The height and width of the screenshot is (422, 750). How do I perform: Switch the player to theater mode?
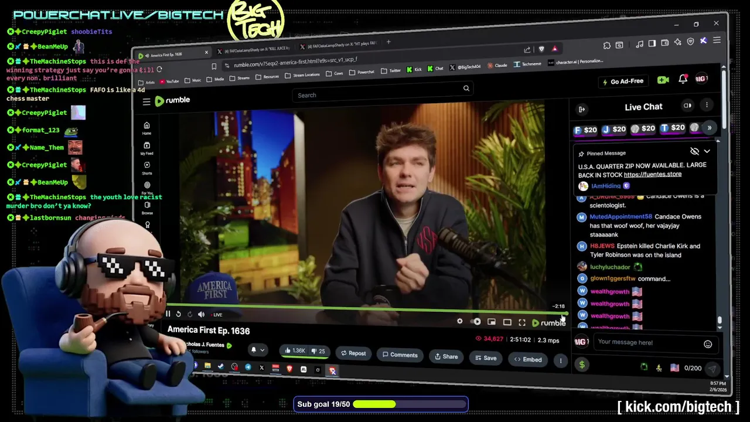[507, 322]
